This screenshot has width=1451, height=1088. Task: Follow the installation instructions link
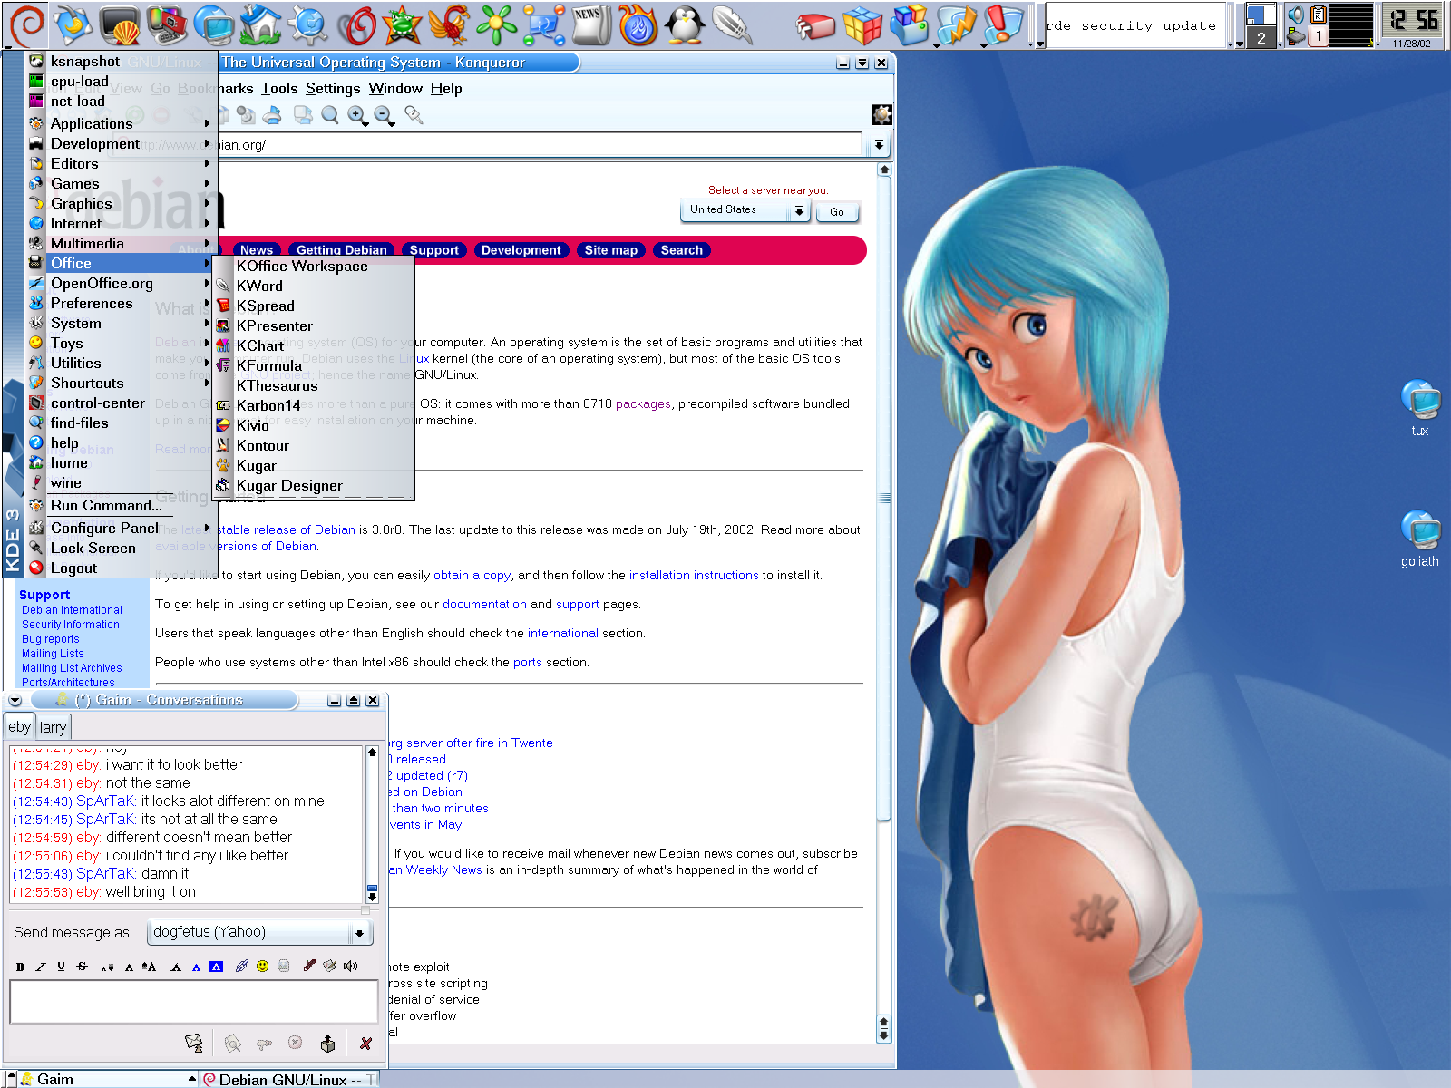pyautogui.click(x=694, y=575)
